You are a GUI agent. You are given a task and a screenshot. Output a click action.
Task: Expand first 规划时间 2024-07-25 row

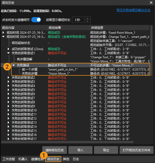click(x=3, y=33)
